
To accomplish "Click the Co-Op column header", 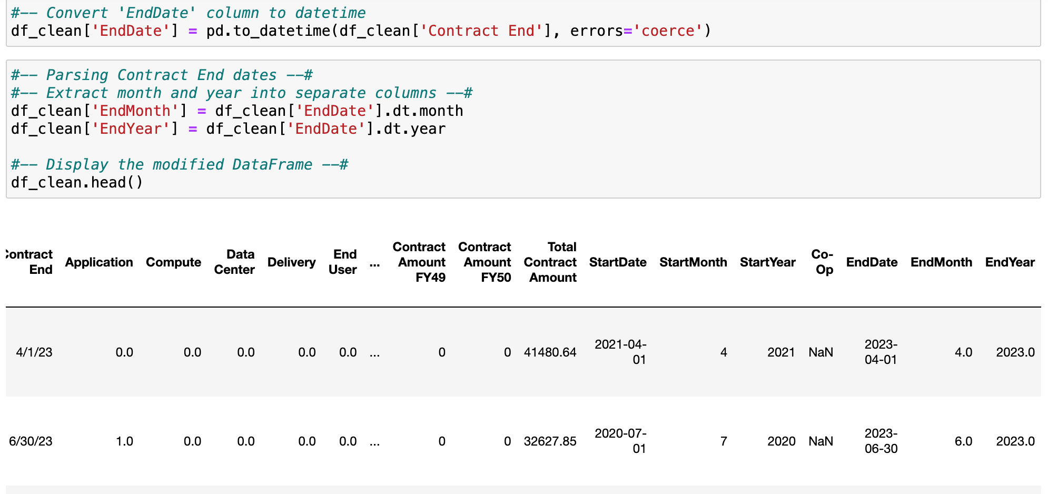I will coord(822,262).
